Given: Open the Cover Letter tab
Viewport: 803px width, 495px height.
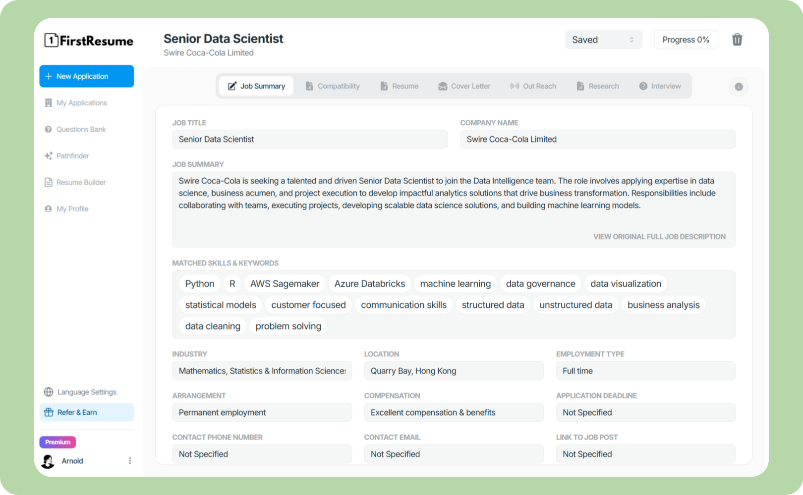Looking at the screenshot, I should (x=464, y=86).
